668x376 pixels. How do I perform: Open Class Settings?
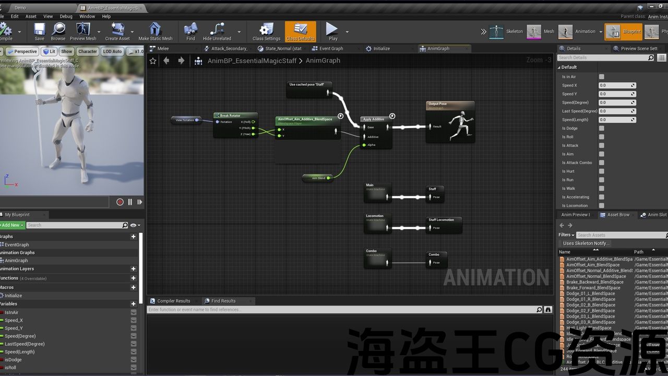point(266,30)
